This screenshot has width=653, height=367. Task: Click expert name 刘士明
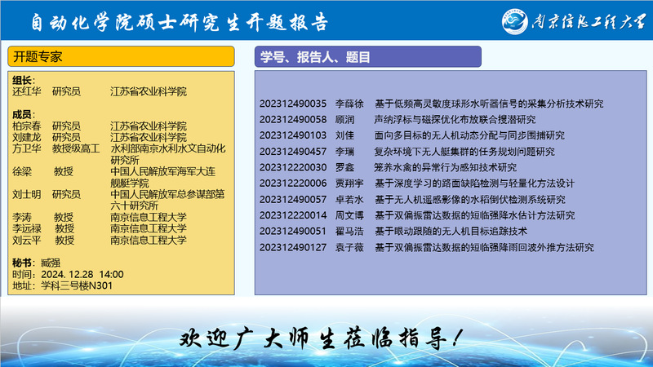(26, 195)
